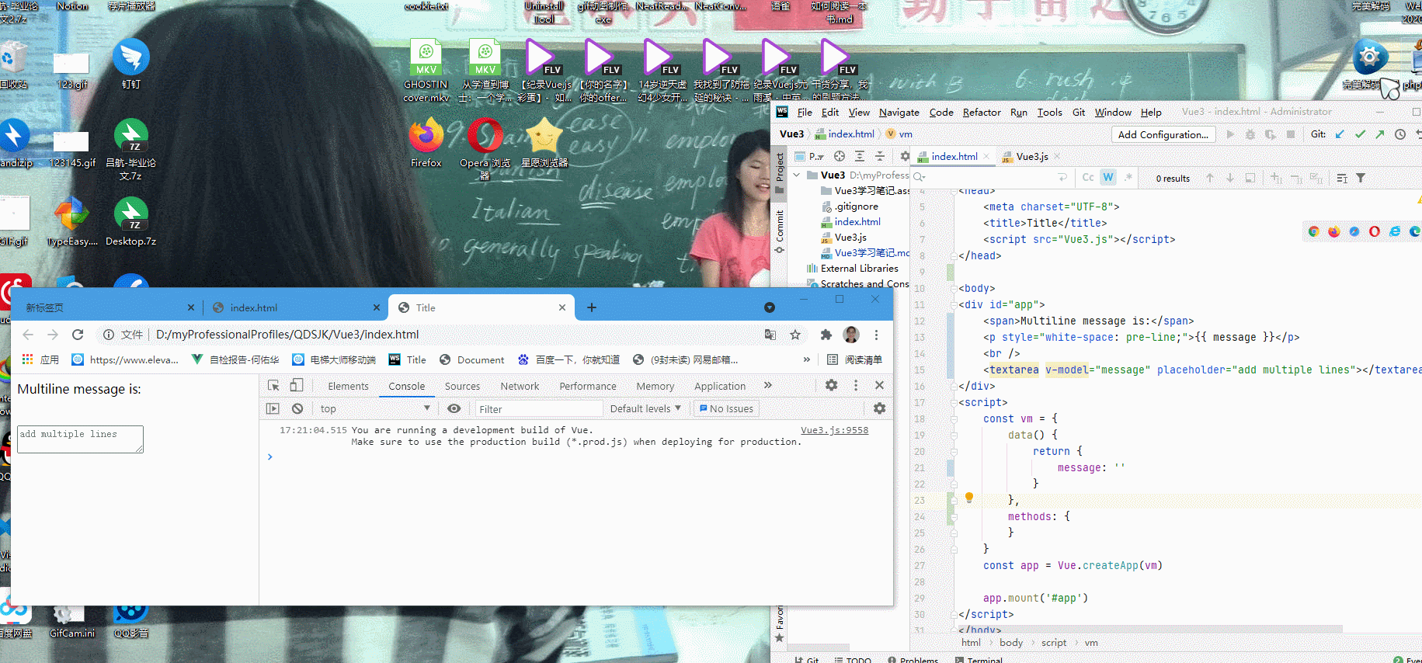
Task: Show more bookmarks chevron
Action: [x=807, y=359]
